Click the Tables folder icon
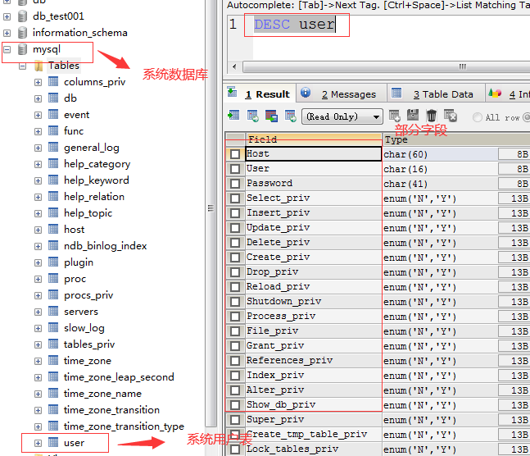The height and width of the screenshot is (456, 530). 39,66
